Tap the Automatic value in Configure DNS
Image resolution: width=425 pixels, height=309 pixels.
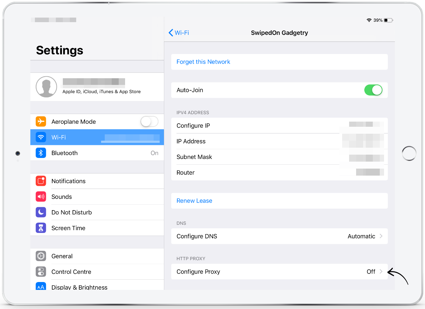361,236
